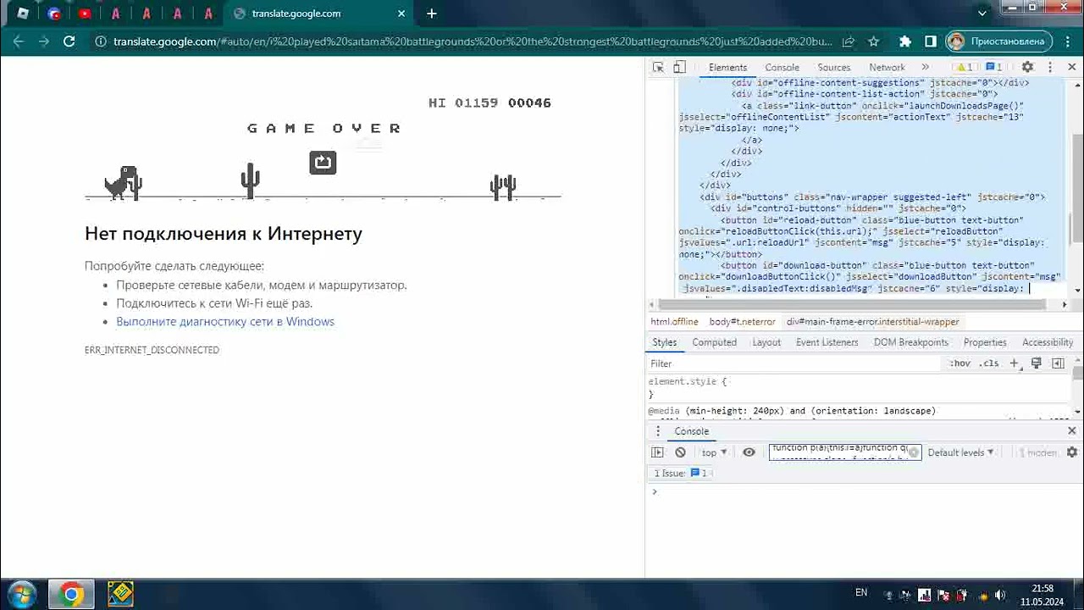Switch to the Elements panel tab
1084x610 pixels.
pyautogui.click(x=727, y=67)
